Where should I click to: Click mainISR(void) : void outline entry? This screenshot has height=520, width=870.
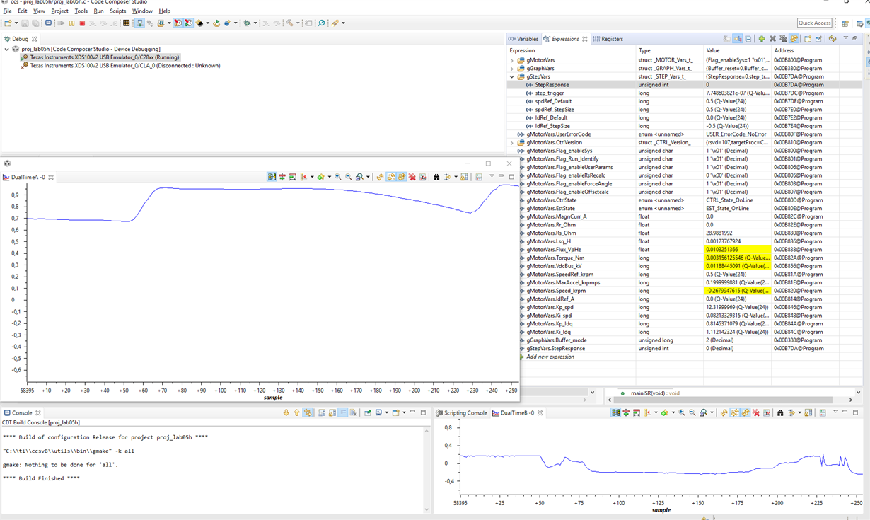pos(655,393)
